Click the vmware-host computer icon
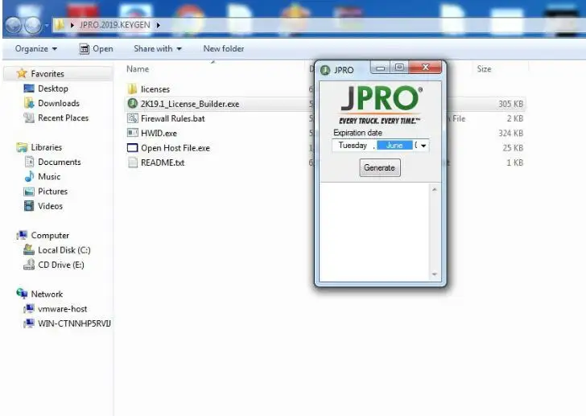 tap(29, 309)
